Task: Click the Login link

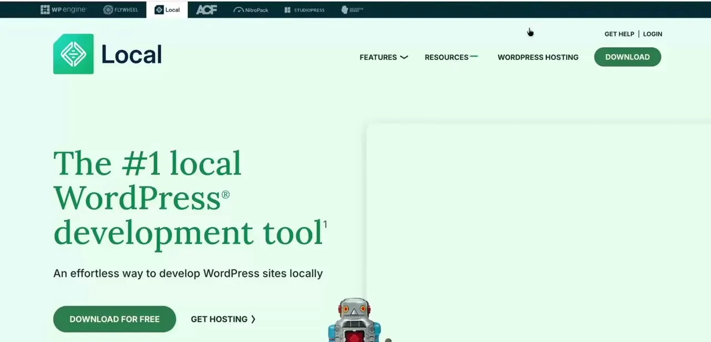Action: (653, 34)
